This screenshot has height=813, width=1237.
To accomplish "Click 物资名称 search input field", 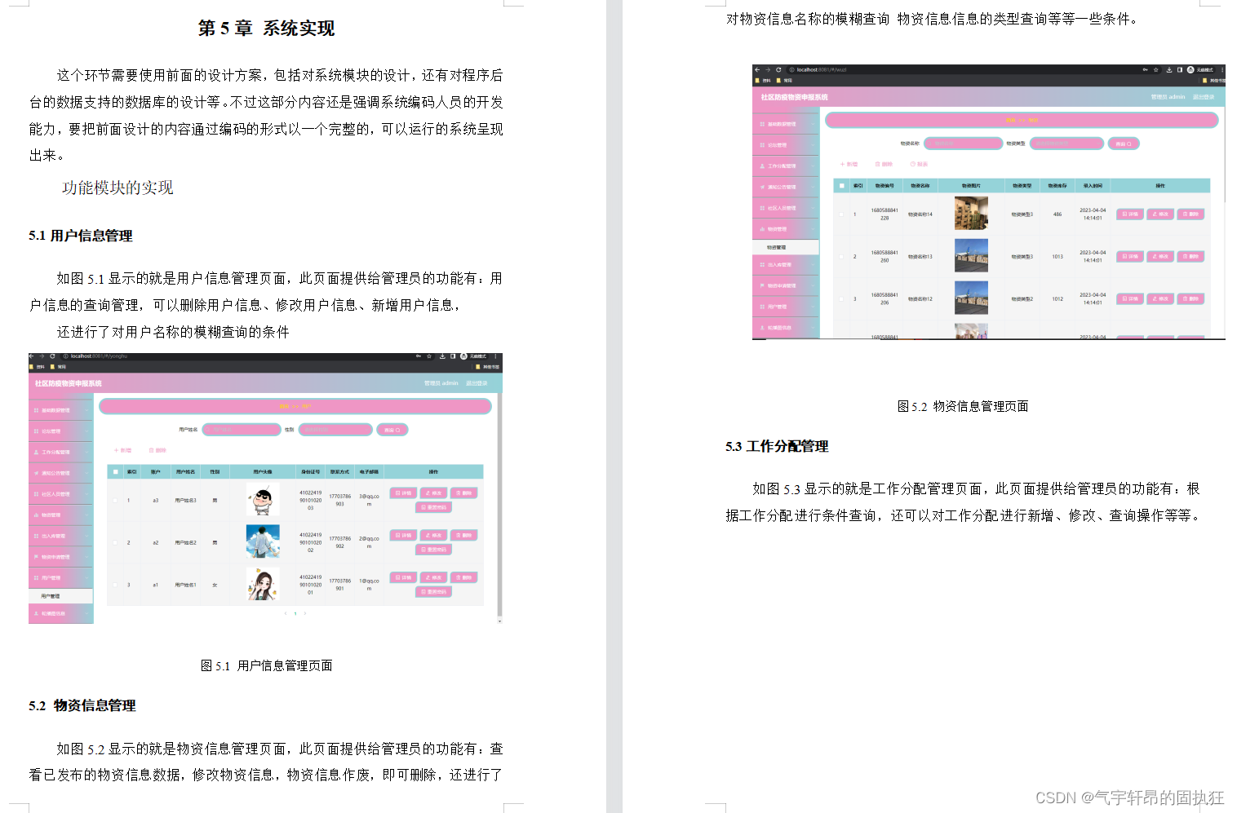I will click(963, 144).
